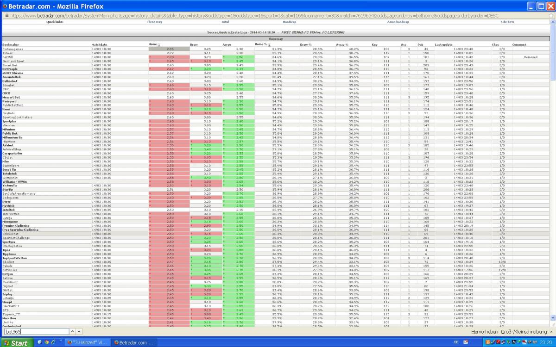This screenshot has width=556, height=347.
Task: Click the Comment column header
Action: 519,45
